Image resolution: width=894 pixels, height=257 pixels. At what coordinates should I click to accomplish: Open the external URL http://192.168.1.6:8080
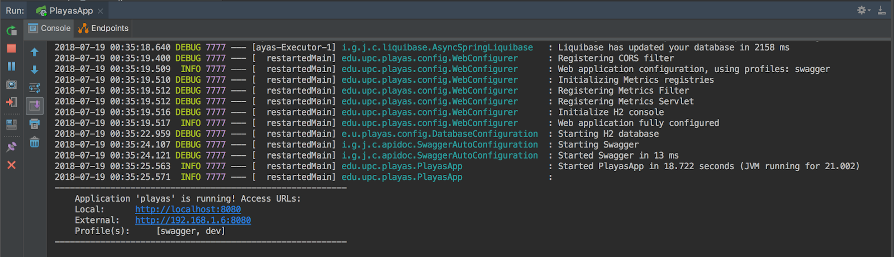193,220
